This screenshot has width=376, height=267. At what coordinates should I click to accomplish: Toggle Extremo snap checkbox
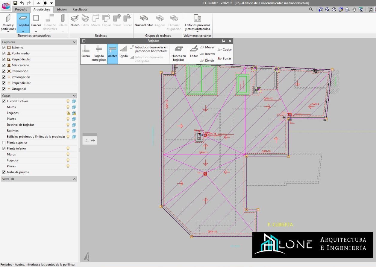pyautogui.click(x=4, y=48)
